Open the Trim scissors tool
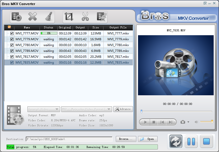 (x=85, y=16)
